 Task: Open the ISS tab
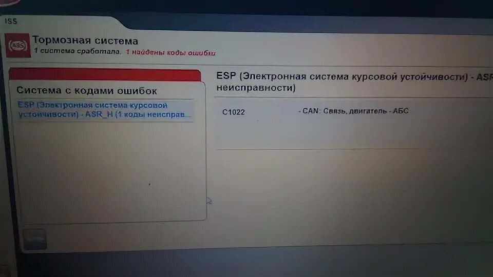(11, 22)
